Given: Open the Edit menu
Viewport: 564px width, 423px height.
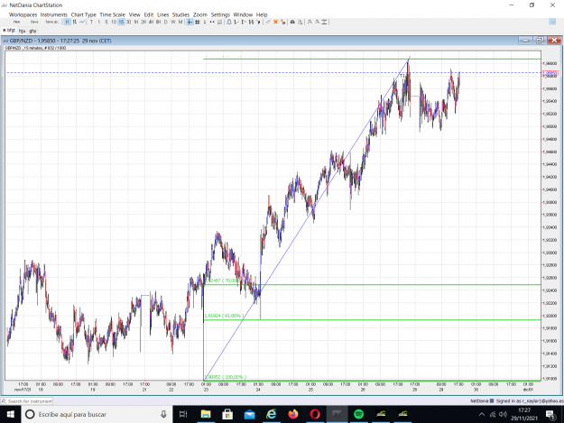Looking at the screenshot, I should pyautogui.click(x=149, y=14).
